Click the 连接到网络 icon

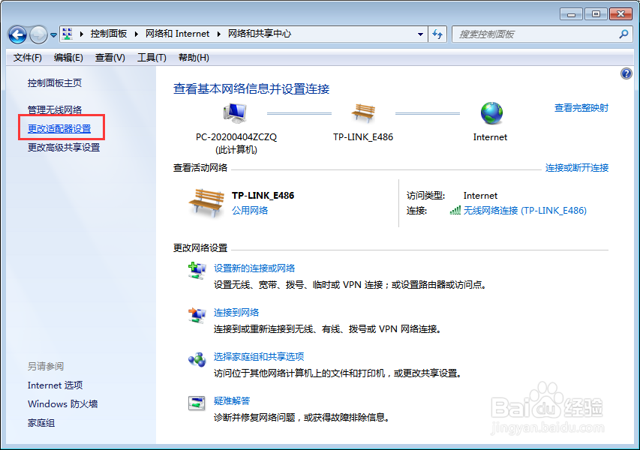point(197,315)
